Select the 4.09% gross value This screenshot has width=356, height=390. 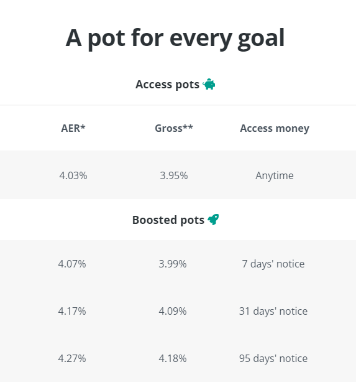coord(173,311)
